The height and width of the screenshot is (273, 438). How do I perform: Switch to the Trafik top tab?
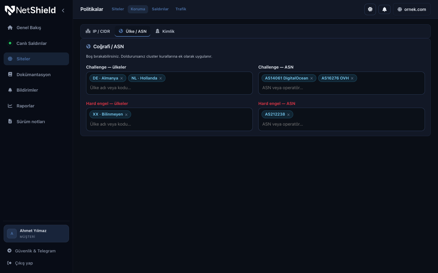pos(181,9)
